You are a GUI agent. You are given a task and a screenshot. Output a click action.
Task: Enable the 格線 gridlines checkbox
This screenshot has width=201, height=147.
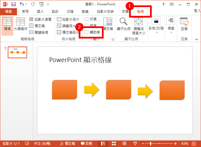pos(87,25)
